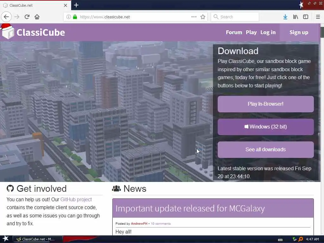324x243 pixels.
Task: Select the ClassiCube.net browser tab
Action: pyautogui.click(x=35, y=5)
